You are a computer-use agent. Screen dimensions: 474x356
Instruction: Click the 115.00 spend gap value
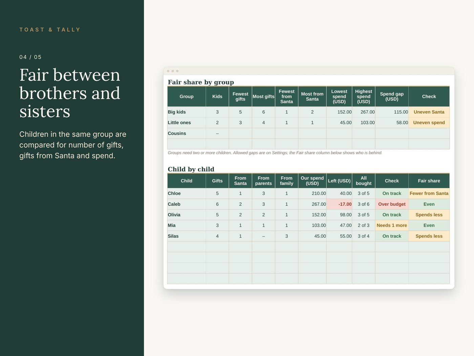pyautogui.click(x=401, y=112)
